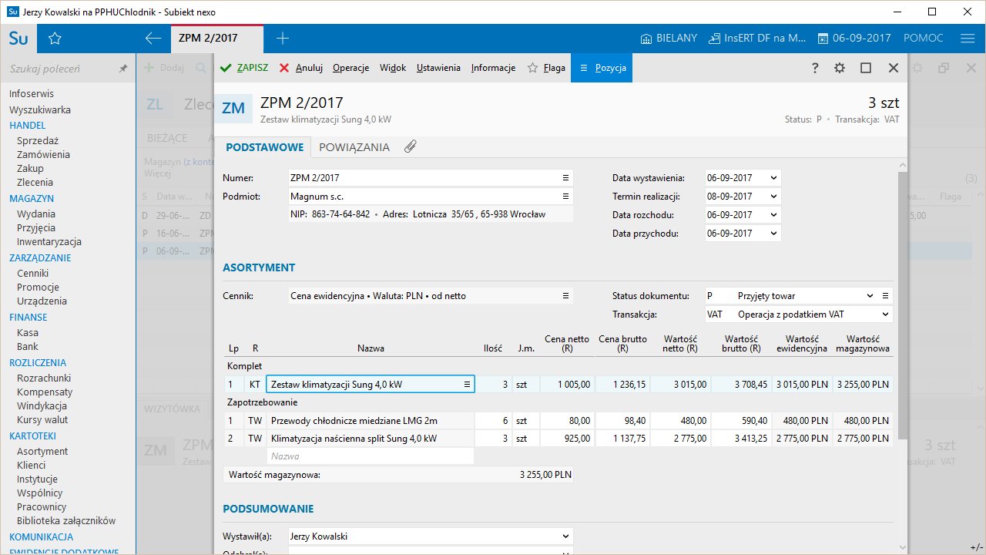Open Asortyment in sidebar
This screenshot has height=555, width=986.
[x=42, y=452]
